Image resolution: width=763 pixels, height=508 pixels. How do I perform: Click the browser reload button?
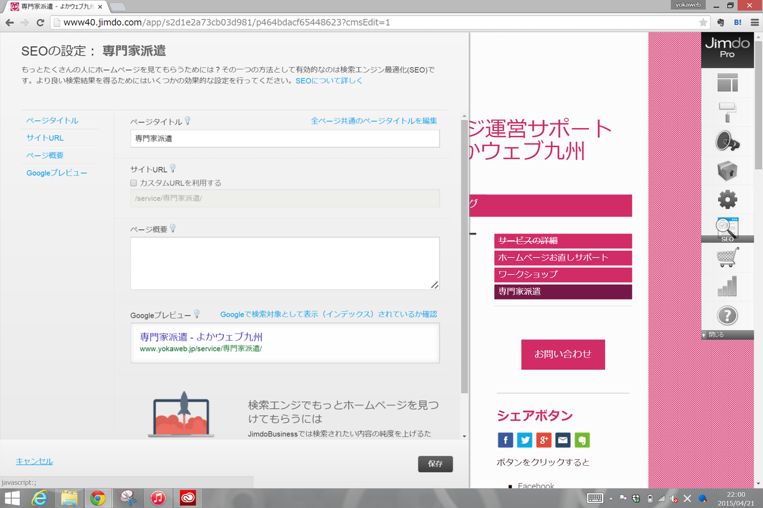[x=41, y=23]
